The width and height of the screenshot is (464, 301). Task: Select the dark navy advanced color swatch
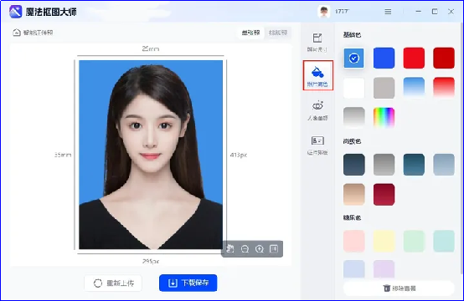[x=354, y=165]
